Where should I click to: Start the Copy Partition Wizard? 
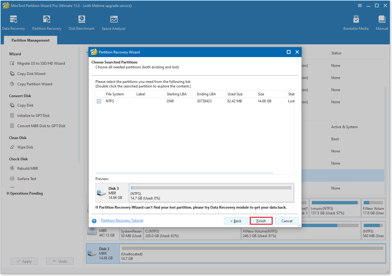pyautogui.click(x=35, y=84)
